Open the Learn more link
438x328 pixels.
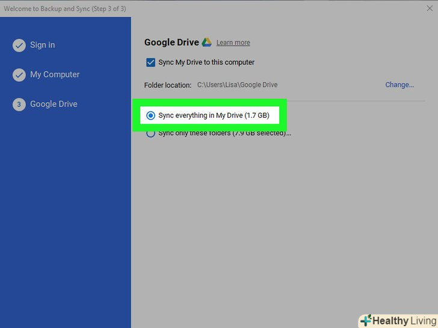pyautogui.click(x=233, y=43)
